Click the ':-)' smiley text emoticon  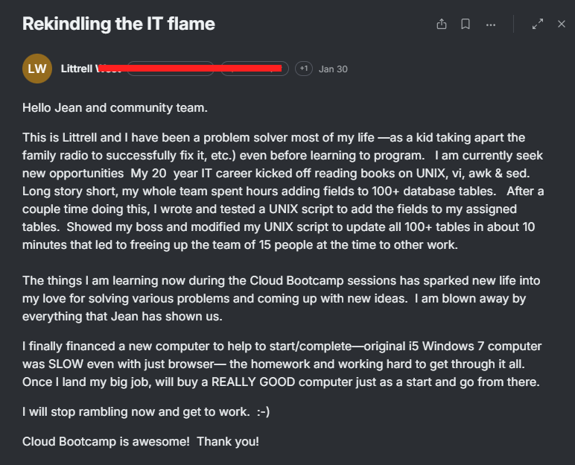point(264,412)
